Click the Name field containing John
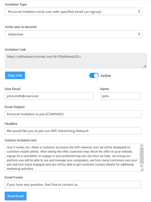Image resolution: width=151 pixels, height=202 pixels. point(121,96)
